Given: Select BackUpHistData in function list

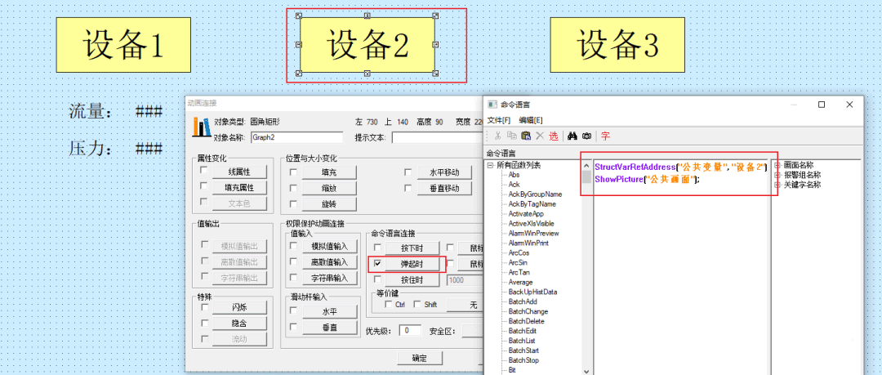Looking at the screenshot, I should coord(532,292).
